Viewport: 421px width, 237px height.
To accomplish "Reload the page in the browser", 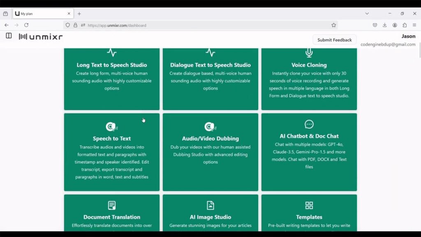I will 26,25.
